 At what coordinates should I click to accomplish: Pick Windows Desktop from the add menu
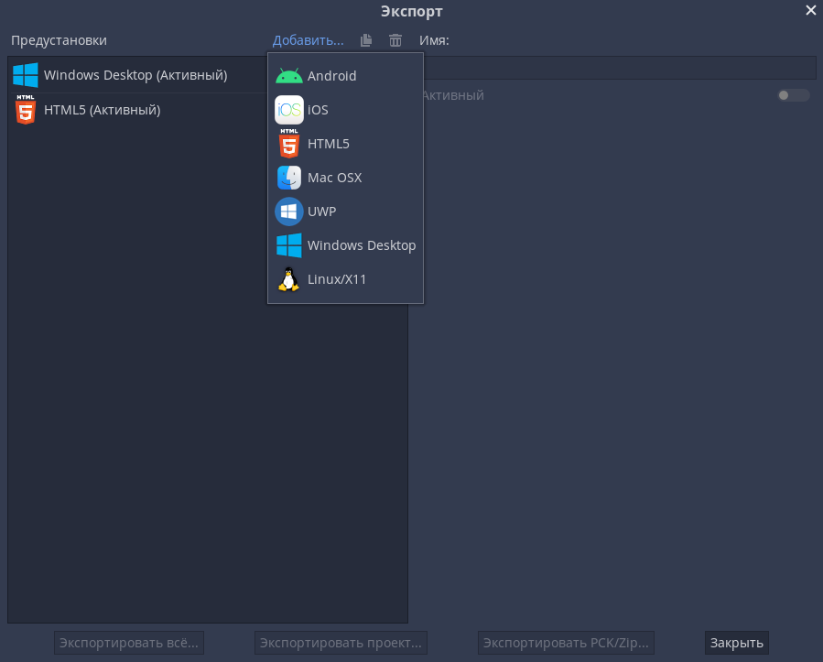click(345, 245)
